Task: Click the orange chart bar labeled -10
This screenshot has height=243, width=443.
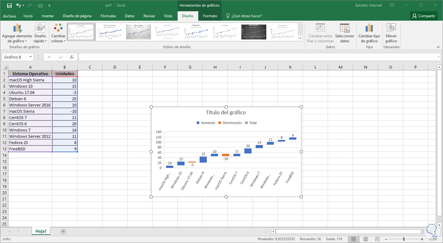Action: coord(226,155)
